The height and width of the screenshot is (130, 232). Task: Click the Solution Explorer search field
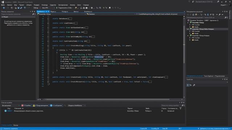pos(205,18)
